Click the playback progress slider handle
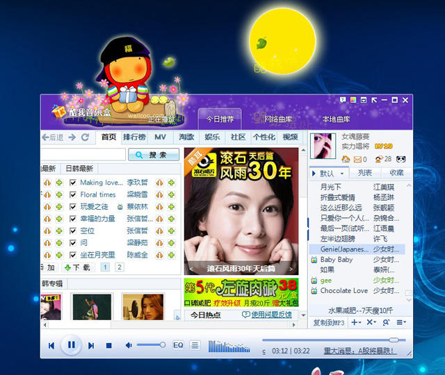This screenshot has width=445, height=375. (394, 340)
